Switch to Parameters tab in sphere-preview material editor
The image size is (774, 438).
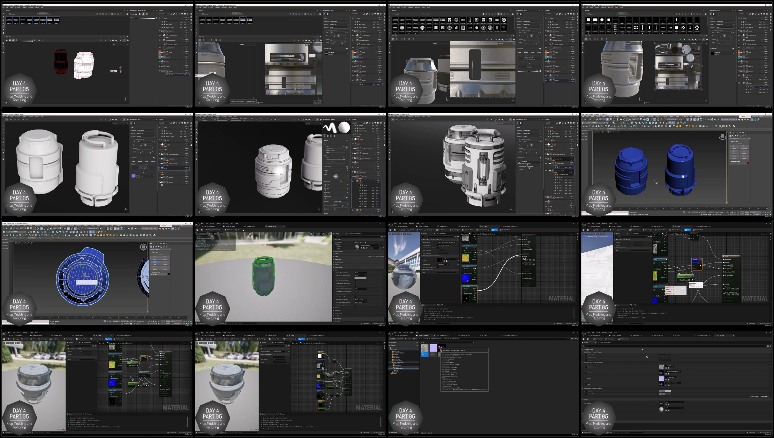(x=442, y=234)
